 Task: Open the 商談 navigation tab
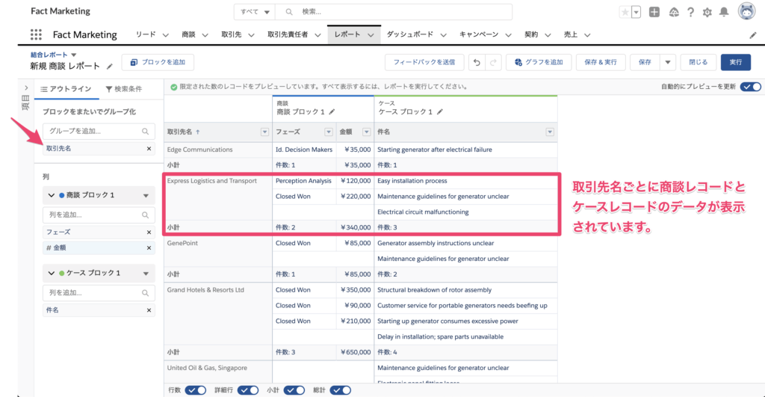click(x=189, y=34)
